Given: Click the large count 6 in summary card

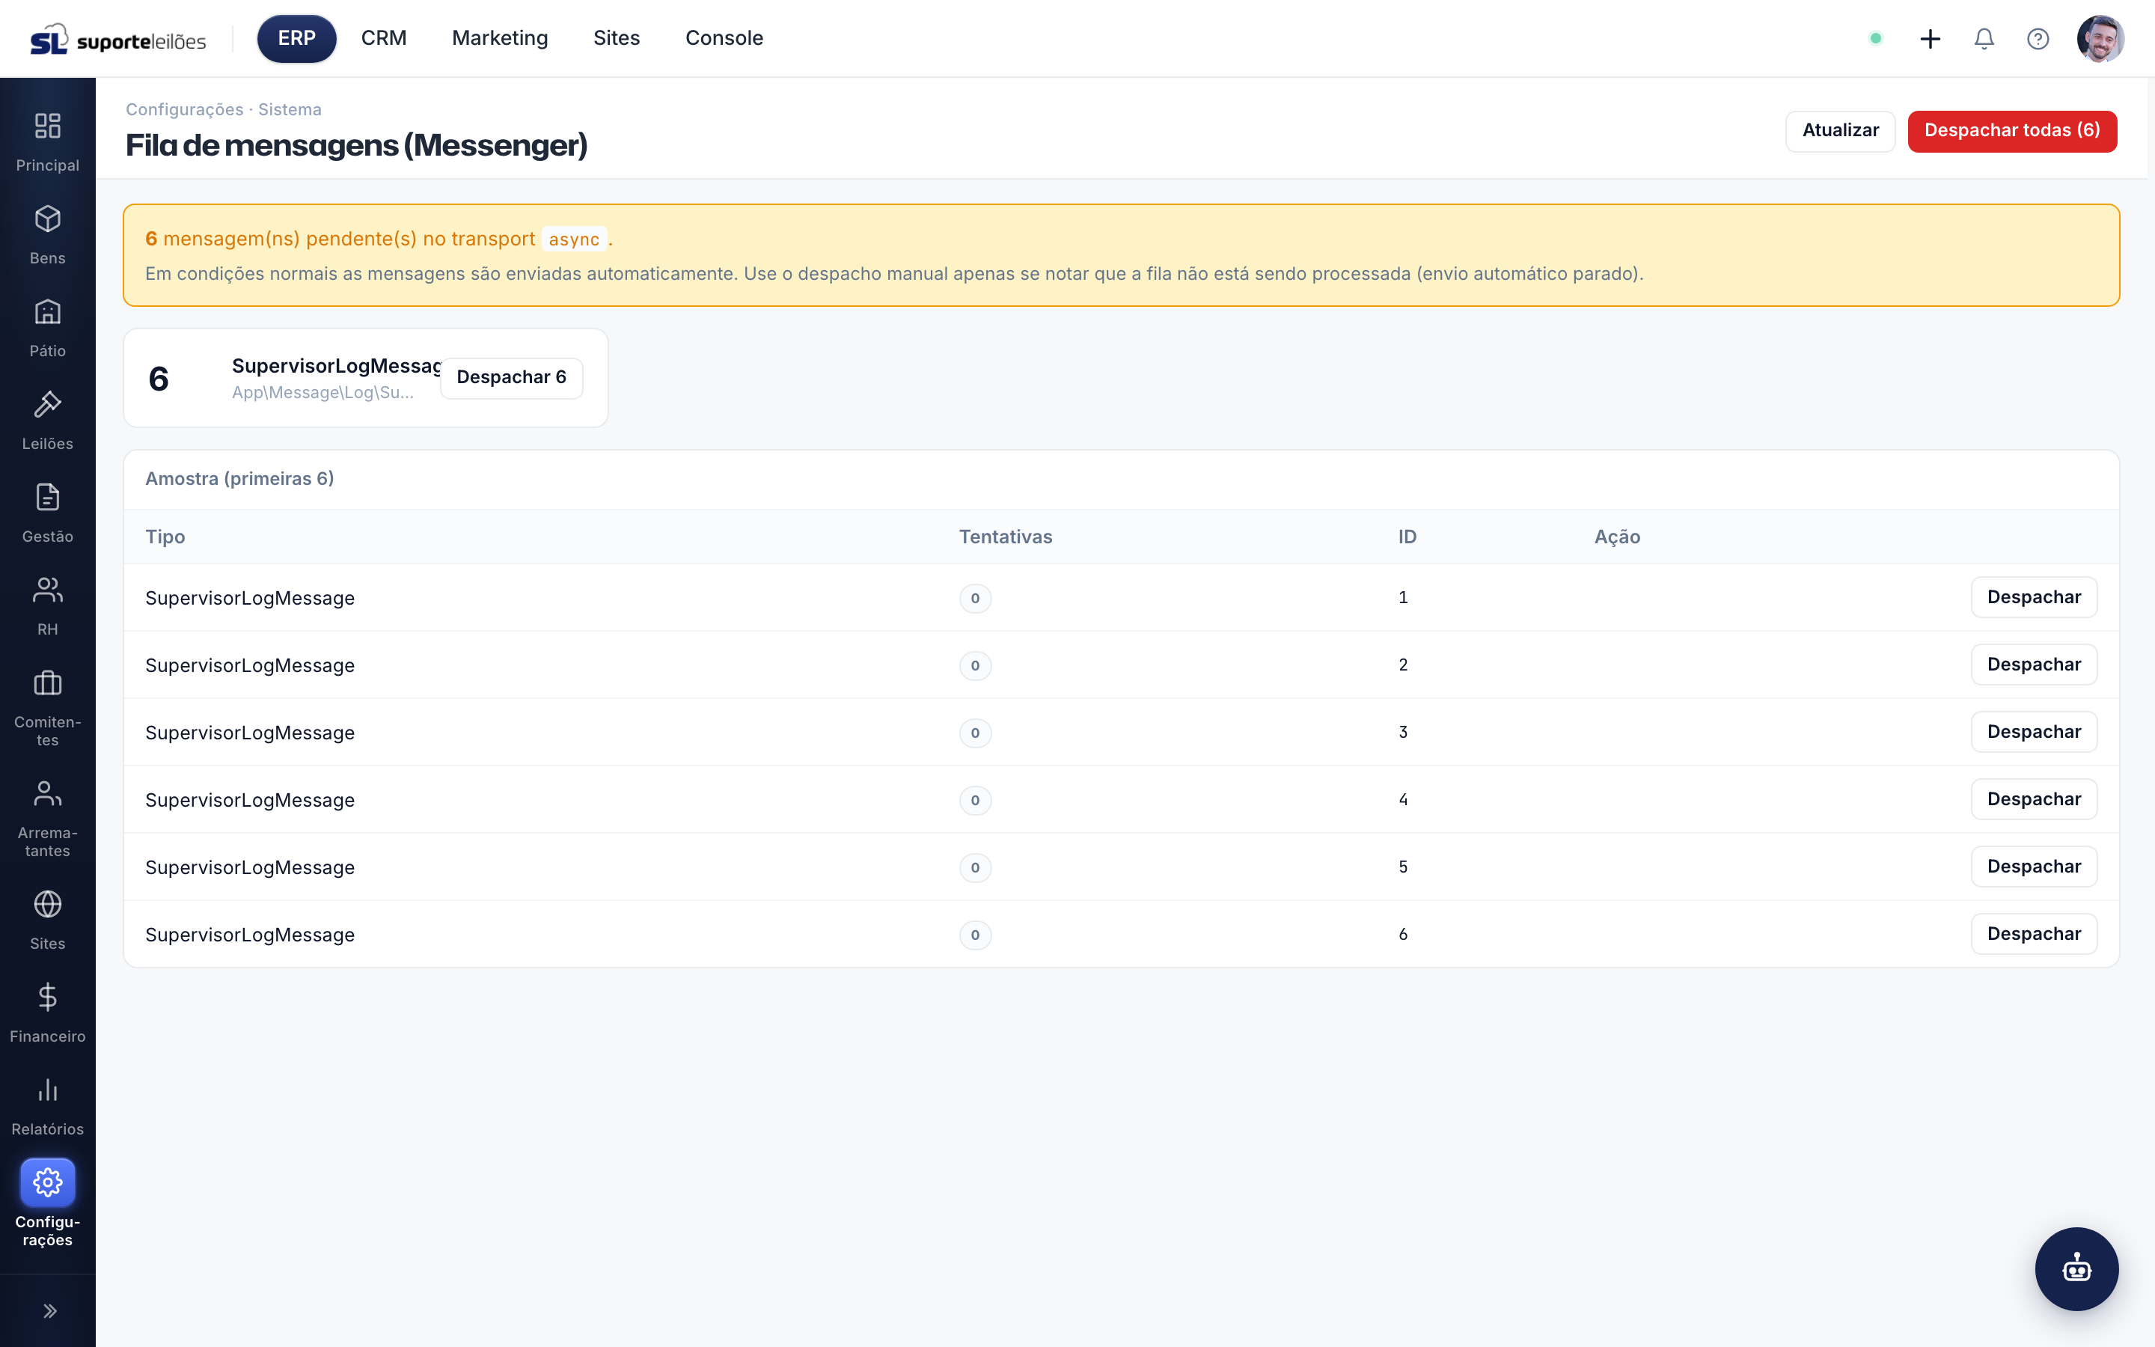Looking at the screenshot, I should (159, 379).
